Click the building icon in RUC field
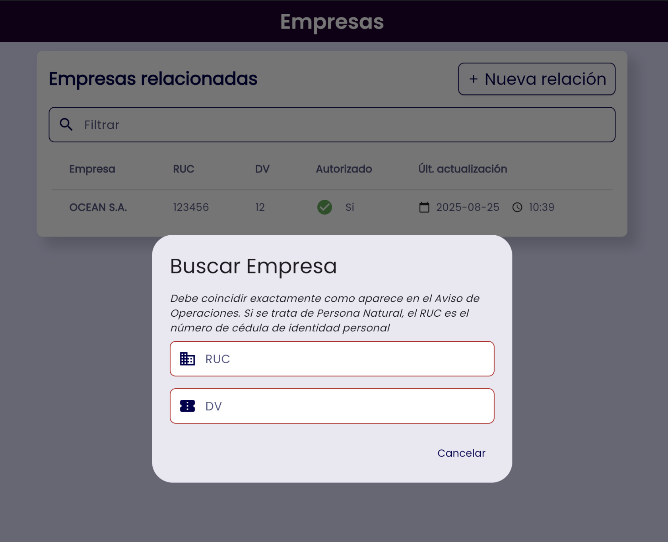 [x=187, y=359]
